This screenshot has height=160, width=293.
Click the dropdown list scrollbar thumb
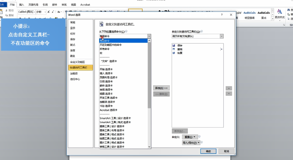tap(149, 75)
